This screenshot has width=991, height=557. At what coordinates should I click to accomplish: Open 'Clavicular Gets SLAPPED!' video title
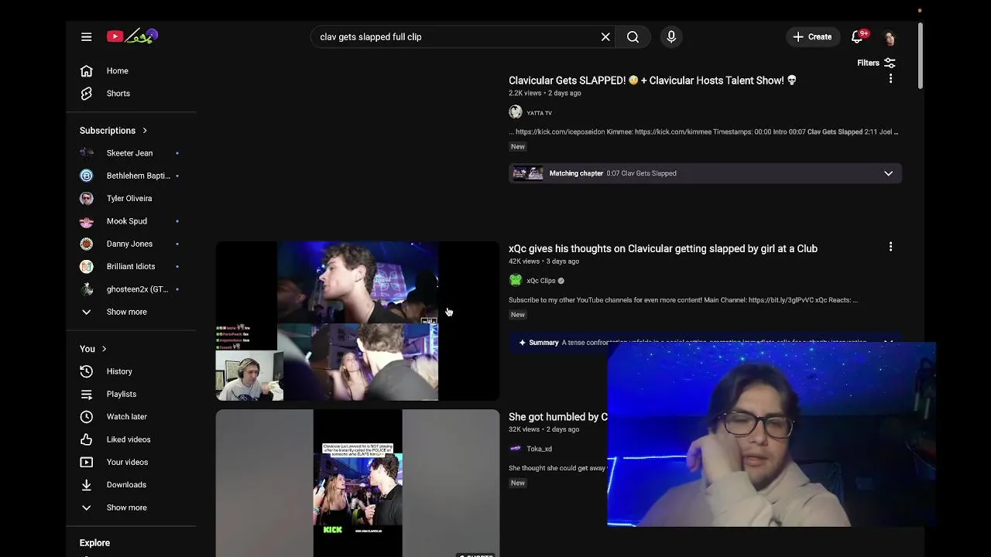pyautogui.click(x=653, y=80)
